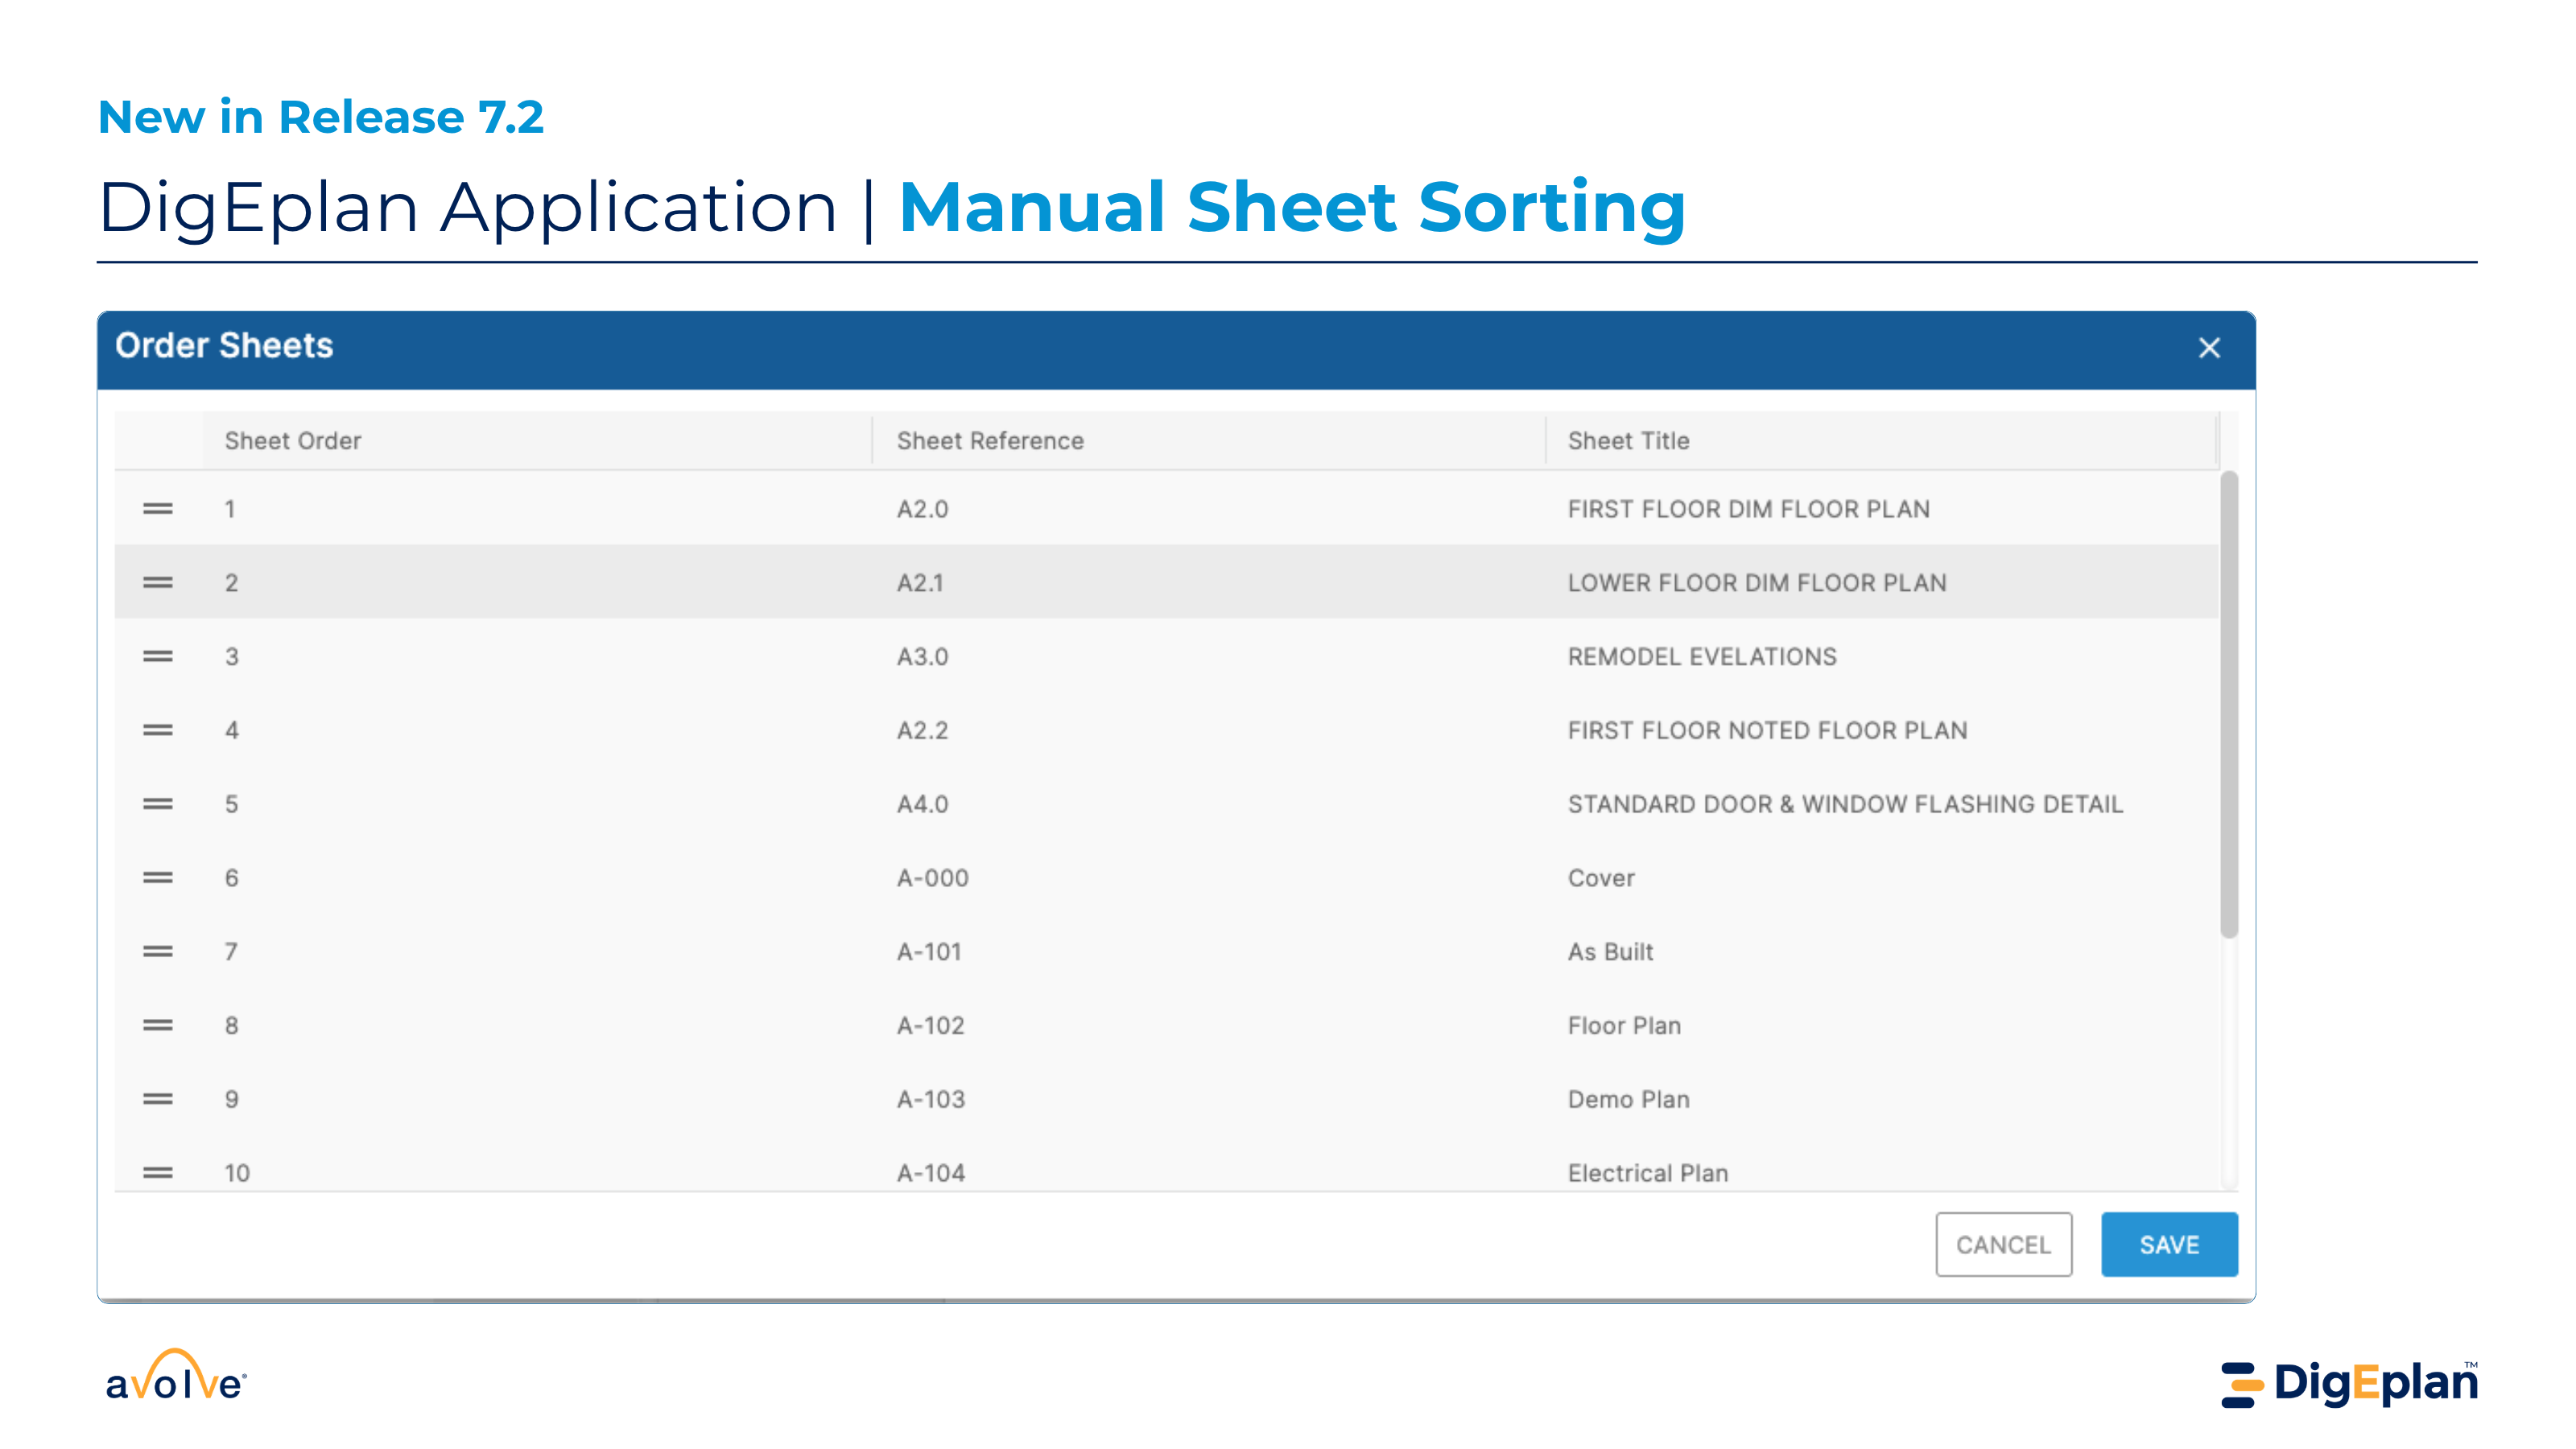
Task: Select the A-000 sheet reference cell
Action: pos(932,878)
